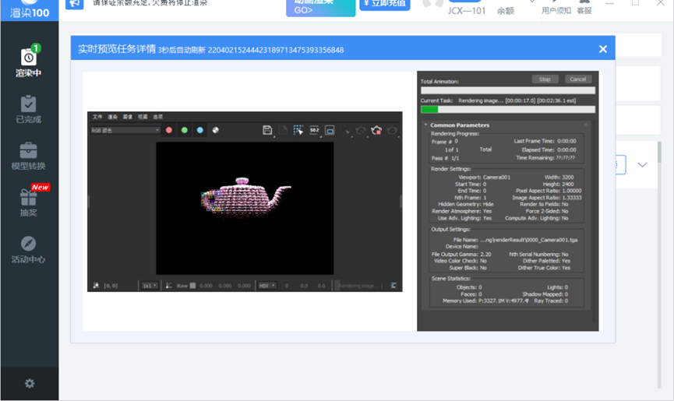Click the save image floppy disk icon
This screenshot has width=674, height=401.
pyautogui.click(x=267, y=130)
